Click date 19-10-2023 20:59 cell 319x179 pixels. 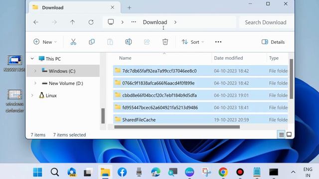click(x=231, y=120)
